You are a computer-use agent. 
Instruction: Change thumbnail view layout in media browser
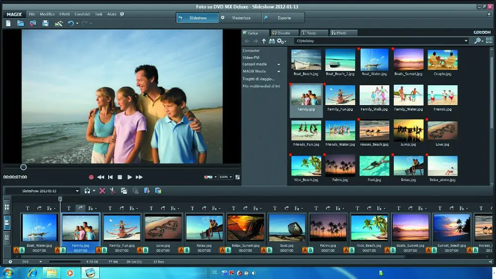[490, 41]
